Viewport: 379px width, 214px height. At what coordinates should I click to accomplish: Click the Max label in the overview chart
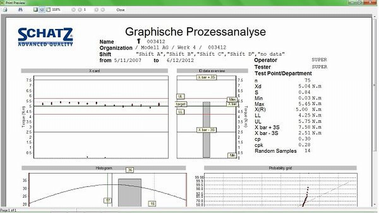pos(232,99)
